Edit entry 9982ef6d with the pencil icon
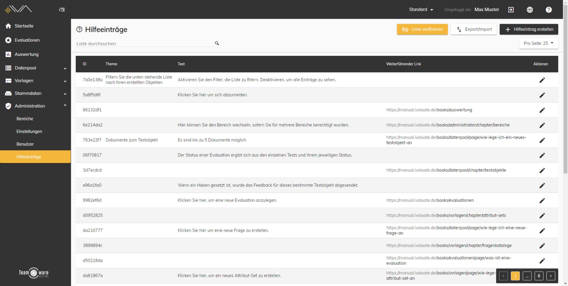Viewport: 568px width, 286px height. point(542,200)
